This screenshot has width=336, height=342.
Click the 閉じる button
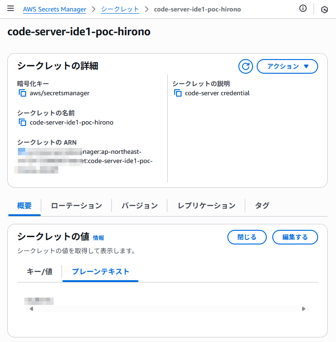(x=247, y=237)
